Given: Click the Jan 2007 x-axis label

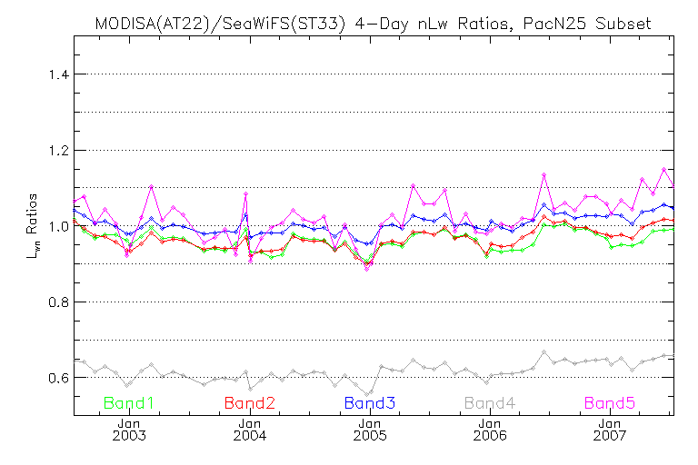Looking at the screenshot, I should [x=610, y=430].
